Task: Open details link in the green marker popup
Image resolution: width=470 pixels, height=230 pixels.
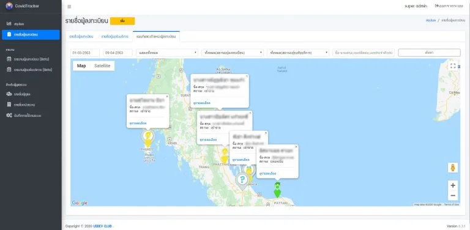Action: pyautogui.click(x=267, y=173)
